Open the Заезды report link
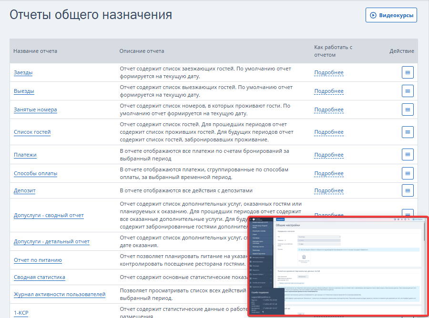 click(23, 72)
